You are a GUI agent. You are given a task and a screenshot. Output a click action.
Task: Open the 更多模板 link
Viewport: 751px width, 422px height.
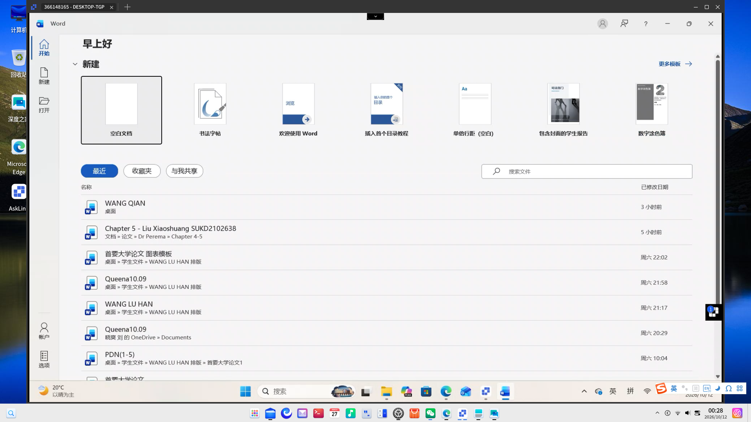click(x=675, y=64)
